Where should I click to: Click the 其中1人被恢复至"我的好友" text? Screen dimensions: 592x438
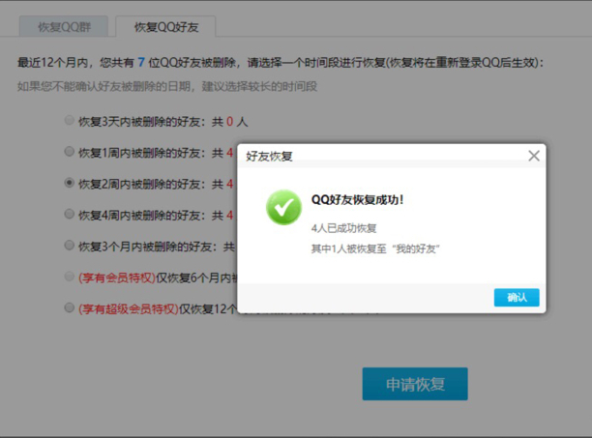pyautogui.click(x=375, y=249)
